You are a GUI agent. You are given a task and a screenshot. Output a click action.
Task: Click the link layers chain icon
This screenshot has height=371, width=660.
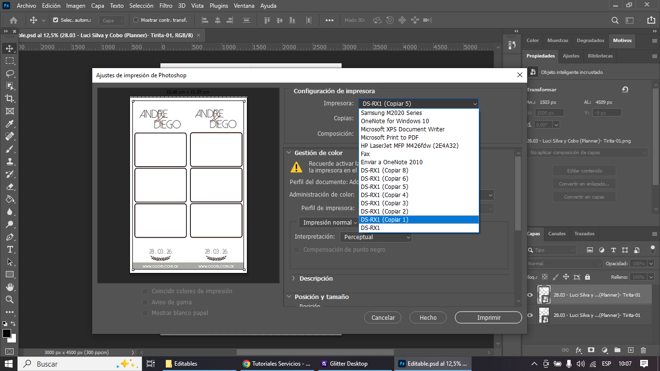click(565, 350)
